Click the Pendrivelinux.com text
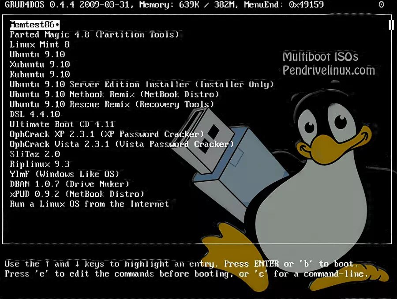 pyautogui.click(x=329, y=70)
